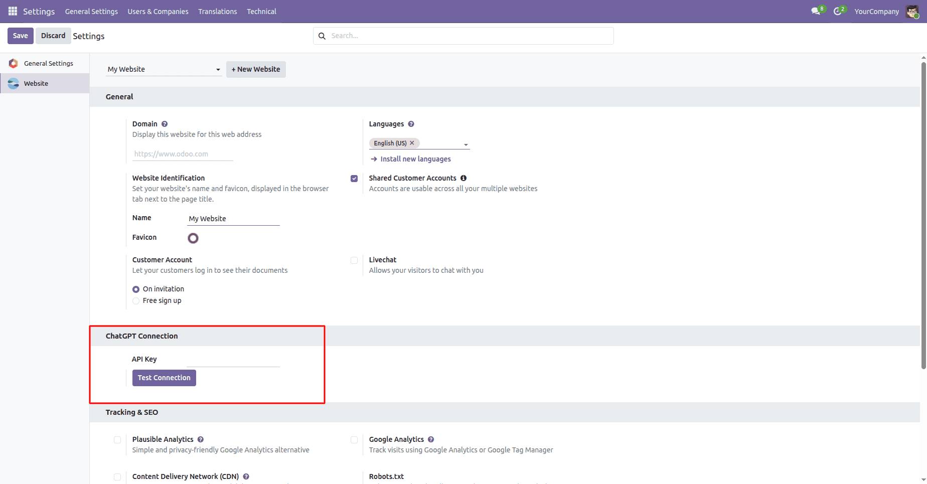Click the search magnifier icon
Screen dimensions: 927x484
pos(322,36)
